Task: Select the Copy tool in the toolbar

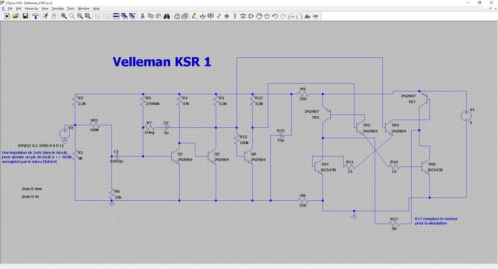Action: click(x=150, y=16)
